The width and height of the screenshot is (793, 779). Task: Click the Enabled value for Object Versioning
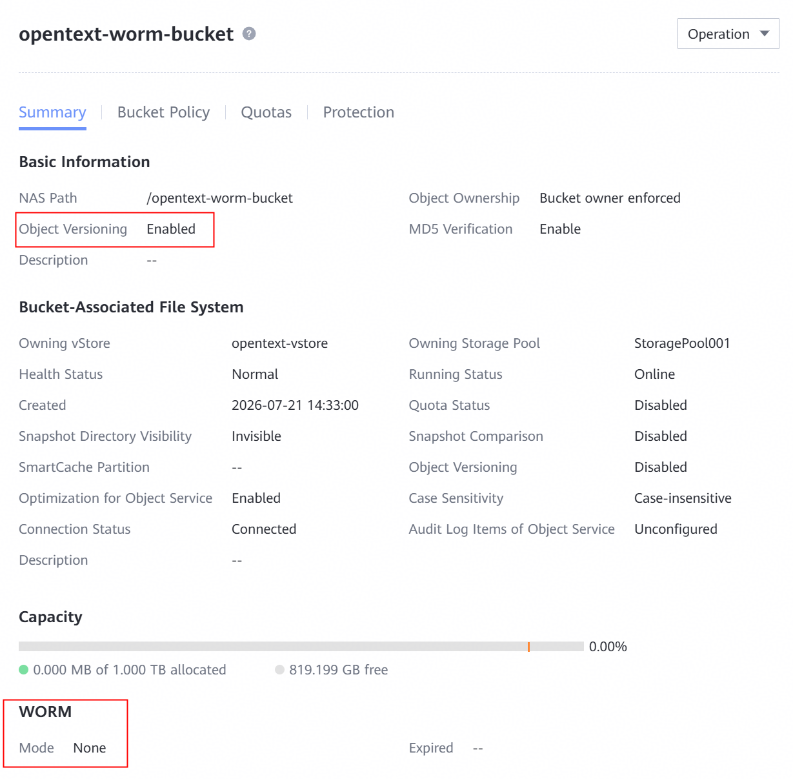[171, 229]
